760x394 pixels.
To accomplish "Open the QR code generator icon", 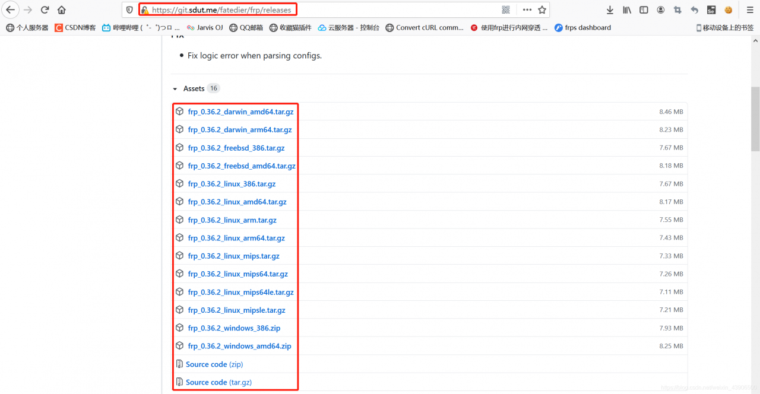I will coord(506,9).
